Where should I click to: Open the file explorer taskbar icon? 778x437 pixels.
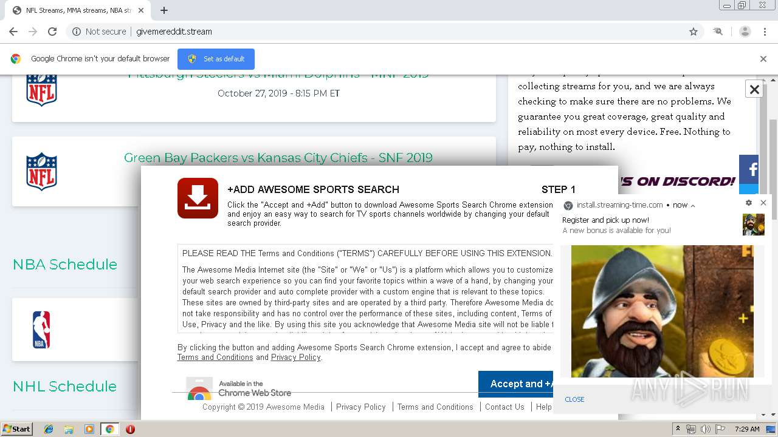point(69,429)
